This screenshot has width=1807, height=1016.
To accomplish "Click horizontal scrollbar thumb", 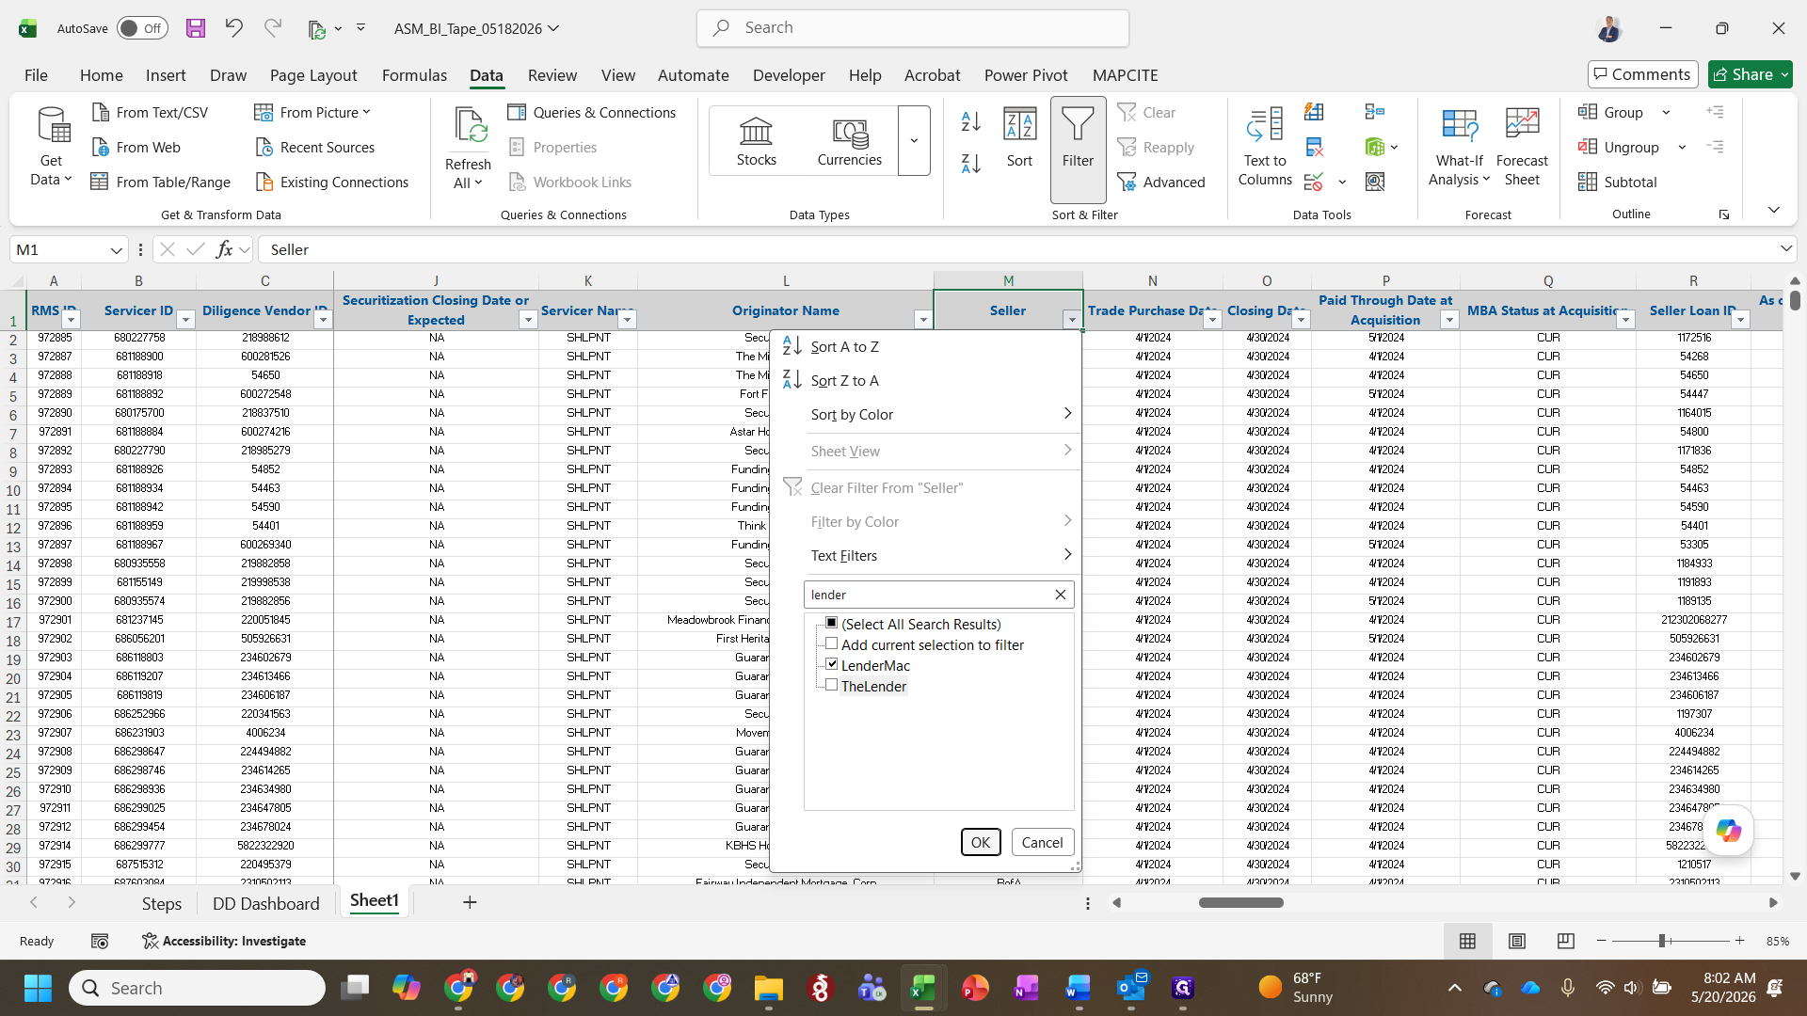I will tap(1240, 902).
